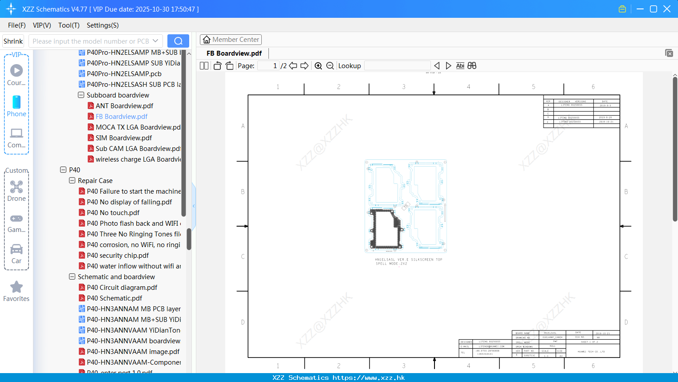Open P40 Failure to start the machine
The image size is (678, 382).
click(134, 191)
